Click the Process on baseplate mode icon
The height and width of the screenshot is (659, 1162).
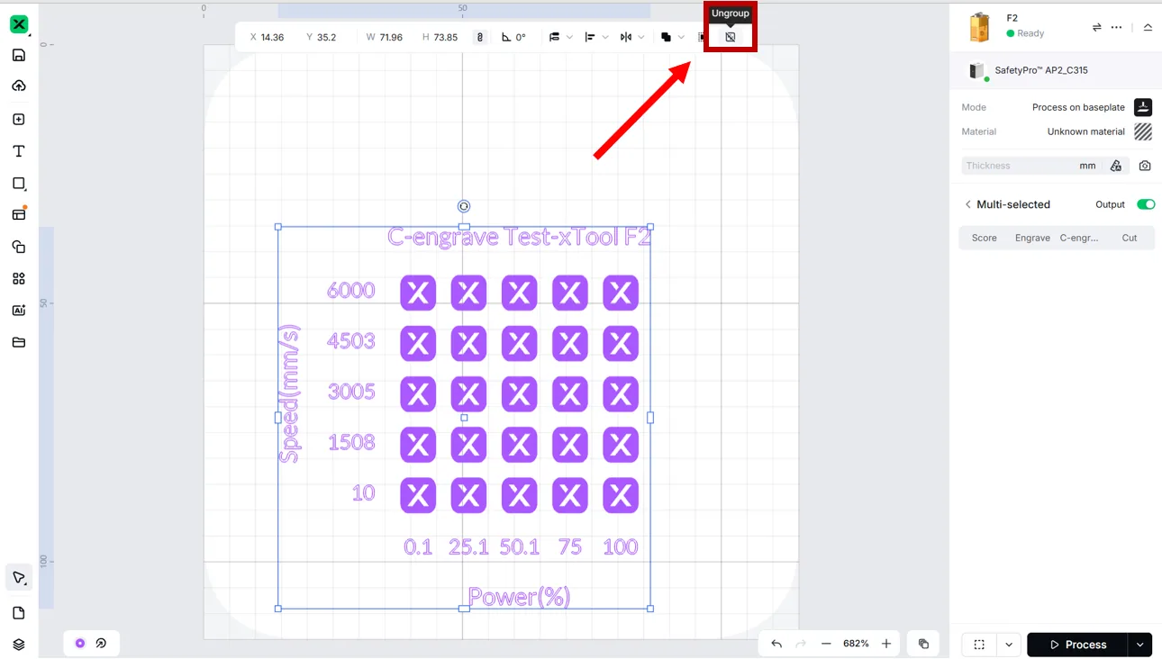(x=1143, y=107)
